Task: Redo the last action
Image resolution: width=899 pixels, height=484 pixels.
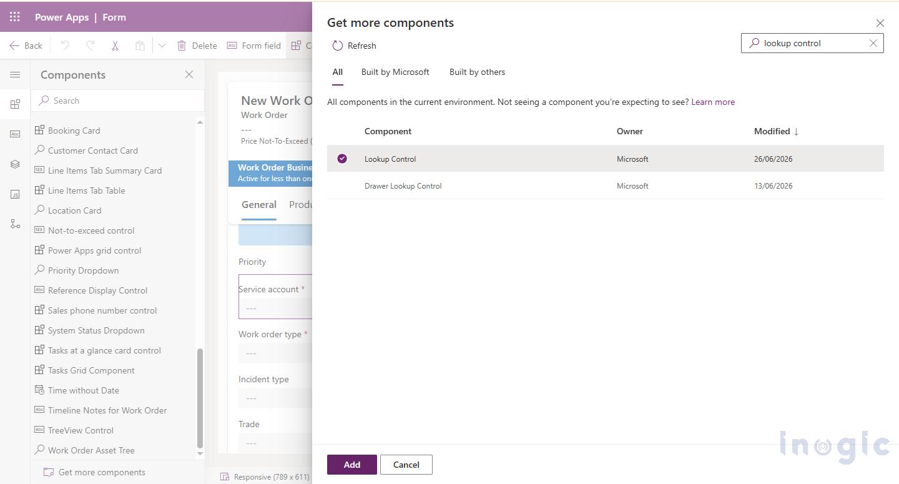Action: coord(90,46)
